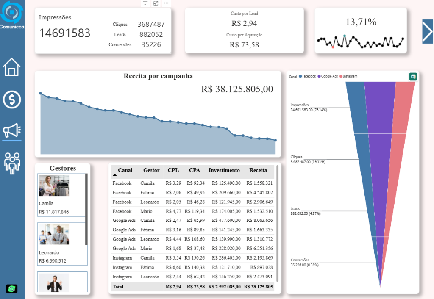Select Leonardo's gestor card
The image size is (434, 299).
click(61, 244)
